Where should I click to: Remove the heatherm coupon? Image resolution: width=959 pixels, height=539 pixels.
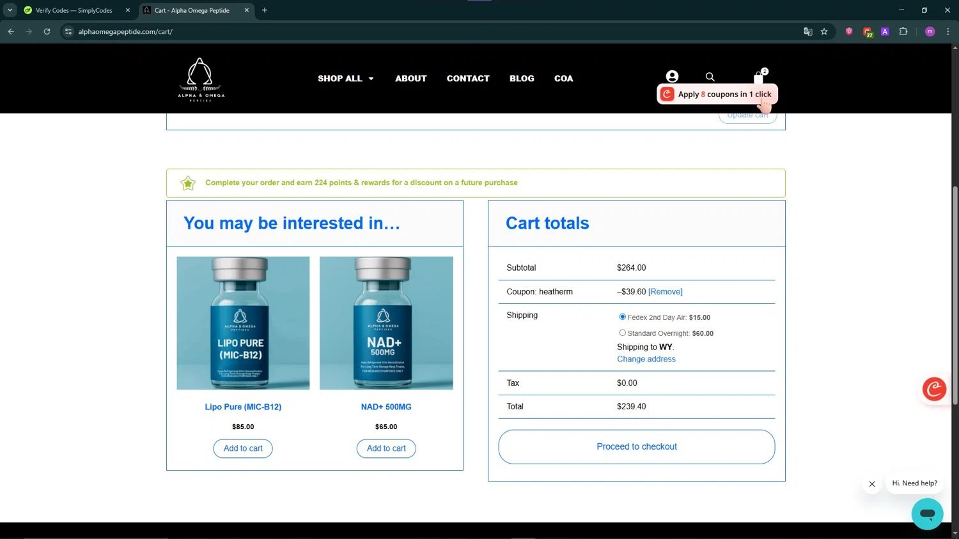(666, 292)
